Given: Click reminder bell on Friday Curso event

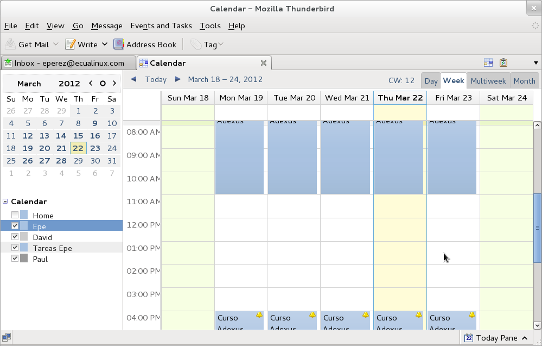Looking at the screenshot, I should pos(472,314).
